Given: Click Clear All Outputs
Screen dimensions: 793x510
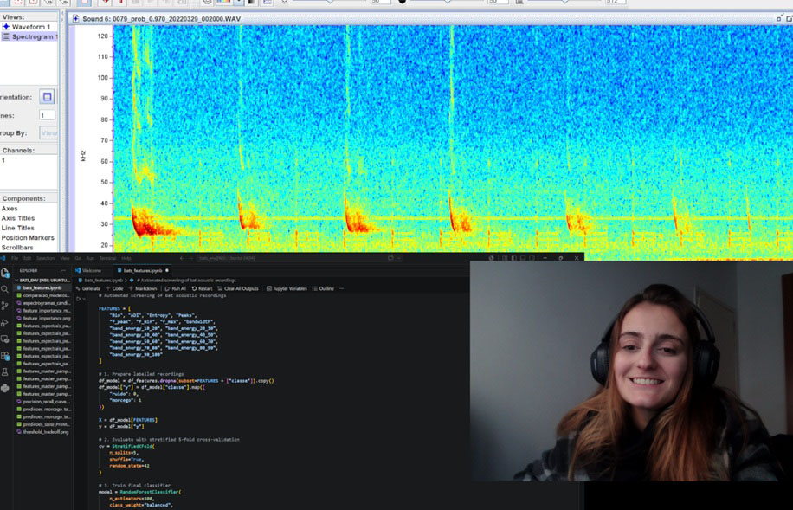Looking at the screenshot, I should coord(238,288).
